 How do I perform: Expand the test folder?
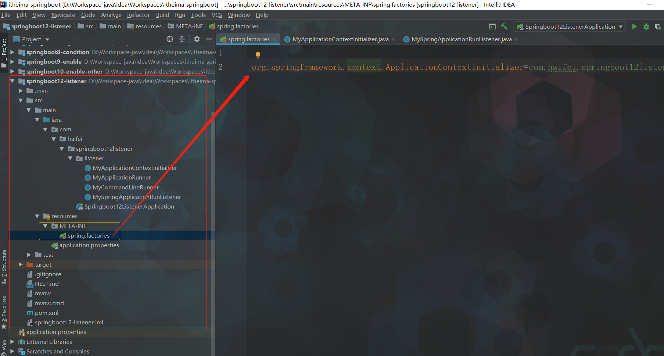(29, 255)
